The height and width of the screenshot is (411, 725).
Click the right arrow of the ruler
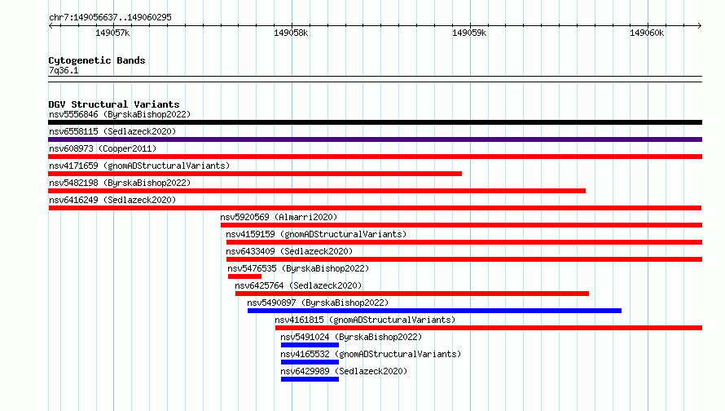(700, 25)
